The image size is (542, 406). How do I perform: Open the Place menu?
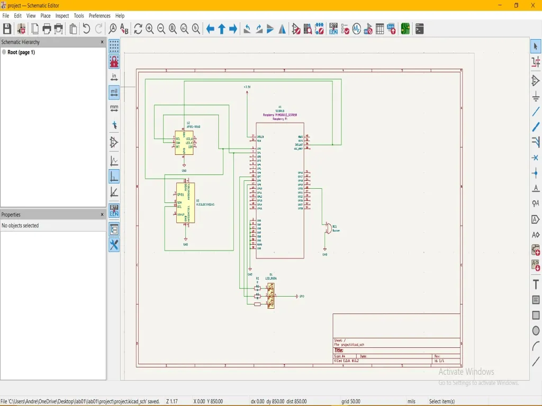tap(46, 16)
